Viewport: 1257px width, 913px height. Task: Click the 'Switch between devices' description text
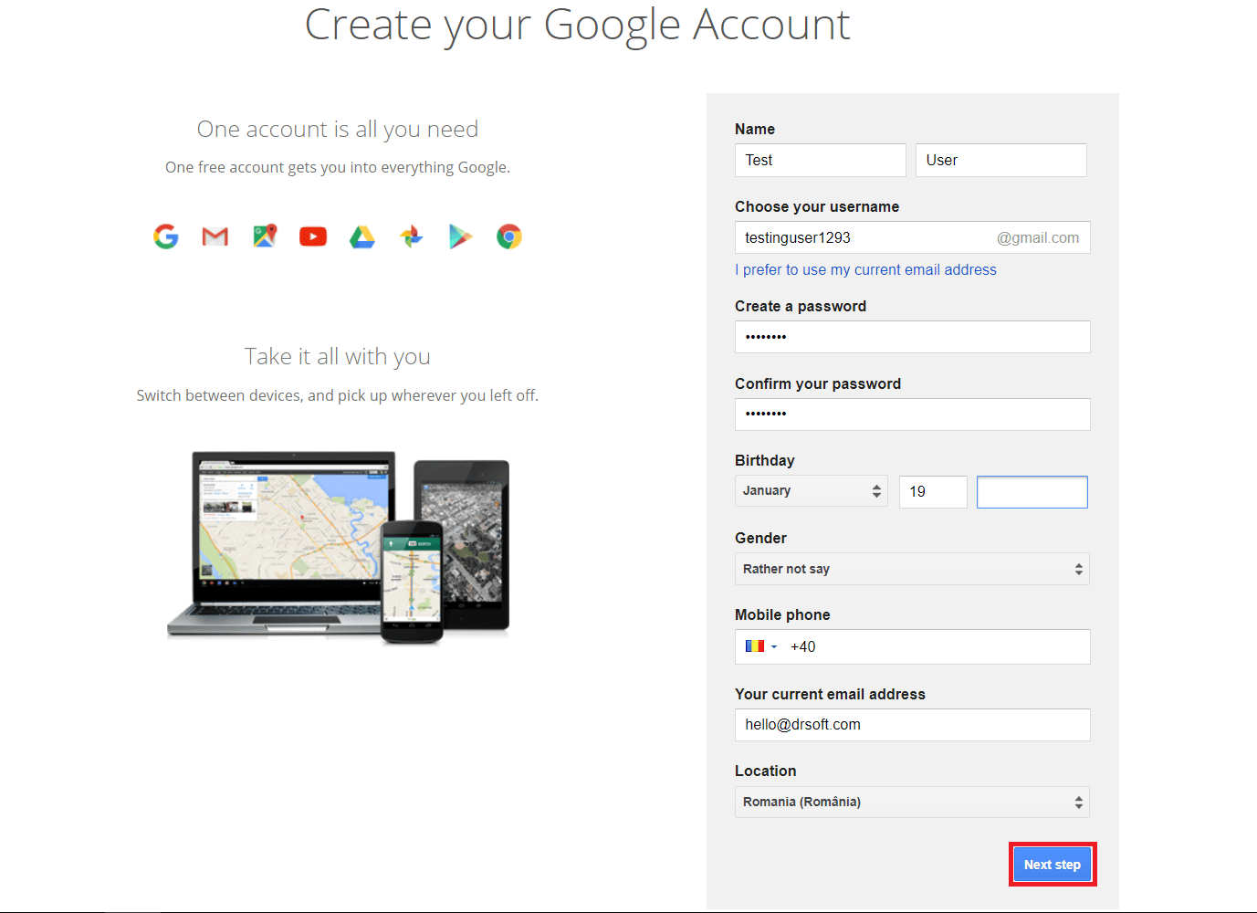338,396
